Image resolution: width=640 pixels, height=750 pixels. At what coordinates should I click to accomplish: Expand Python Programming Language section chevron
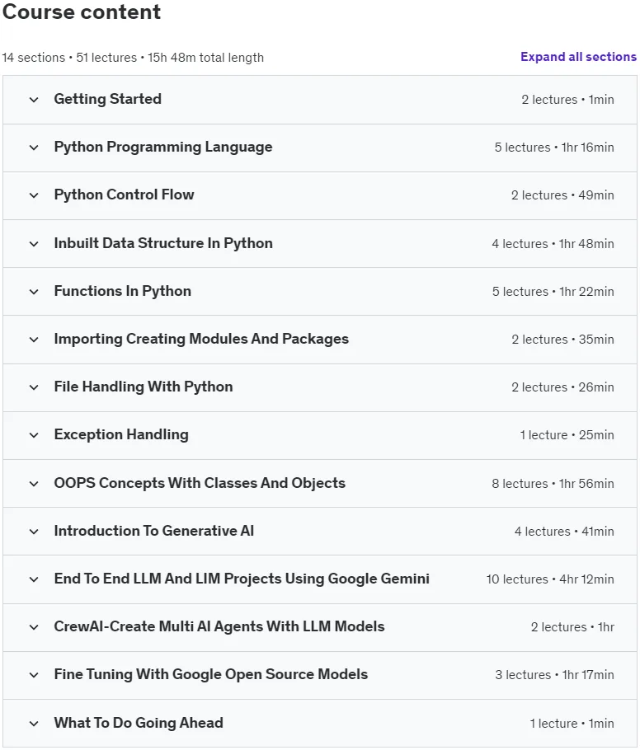tap(34, 148)
